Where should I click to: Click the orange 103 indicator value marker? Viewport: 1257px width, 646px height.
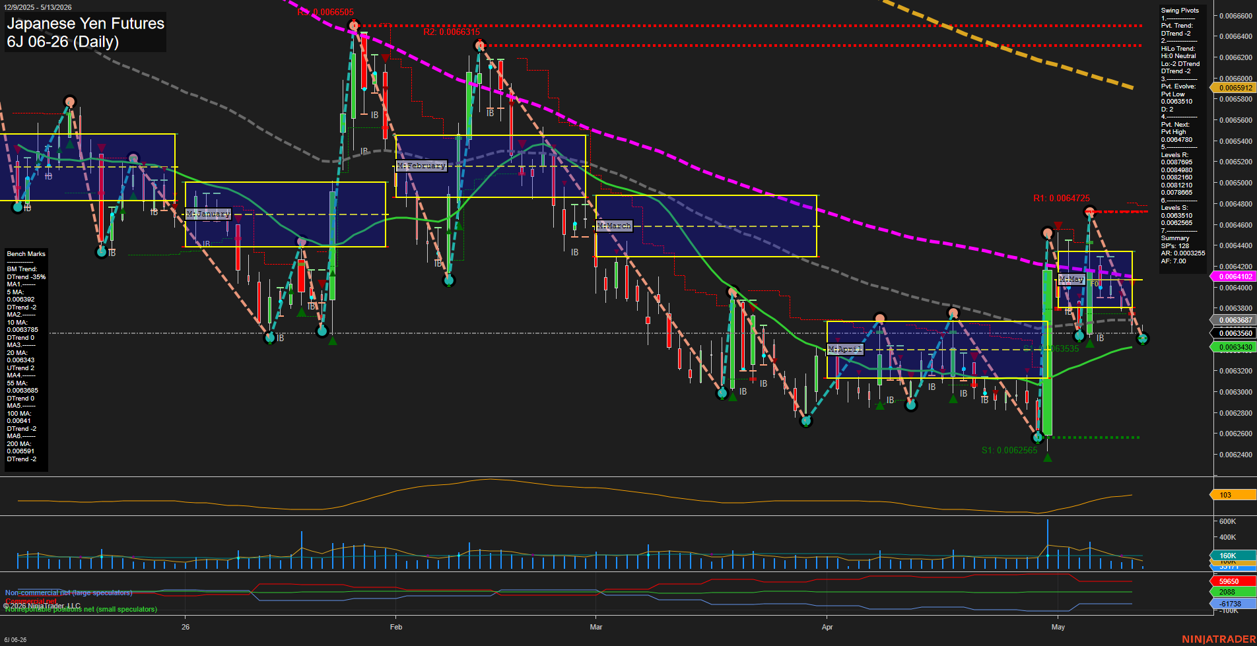pos(1233,495)
